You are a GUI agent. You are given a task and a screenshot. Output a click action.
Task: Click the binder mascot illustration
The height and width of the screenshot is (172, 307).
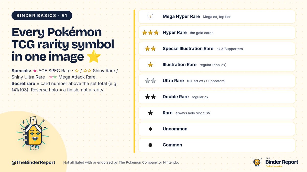[x=33, y=134]
